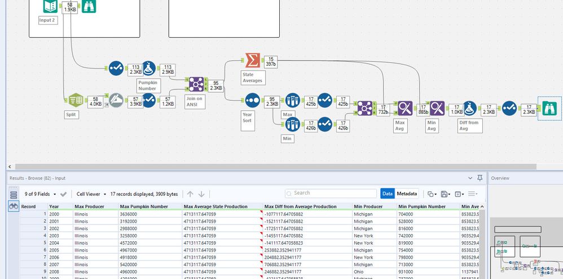The width and height of the screenshot is (563, 279).
Task: Click the Search field in Results
Action: [331, 193]
